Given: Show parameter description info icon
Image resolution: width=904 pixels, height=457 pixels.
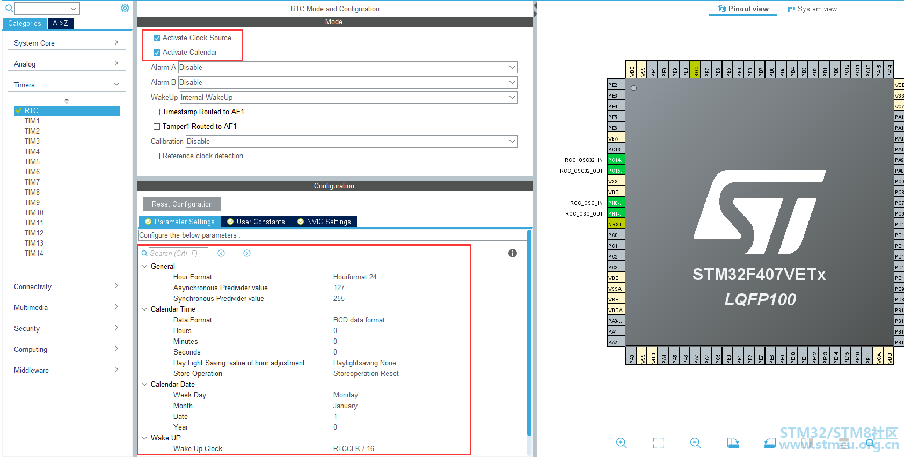Looking at the screenshot, I should click(x=513, y=253).
